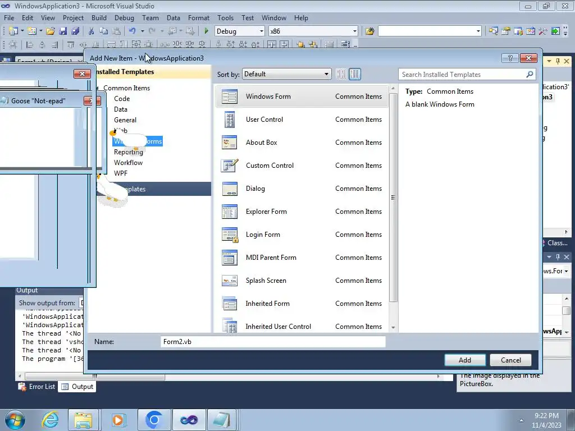Open the Debug configuration dropdown
Viewport: 575px width, 431px height.
point(262,31)
